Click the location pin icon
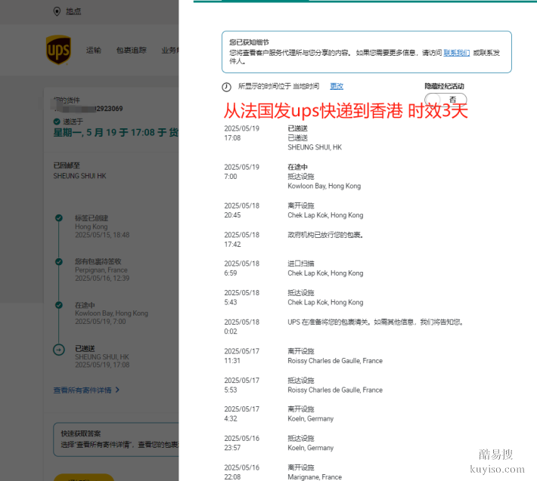The width and height of the screenshot is (537, 481). click(57, 11)
